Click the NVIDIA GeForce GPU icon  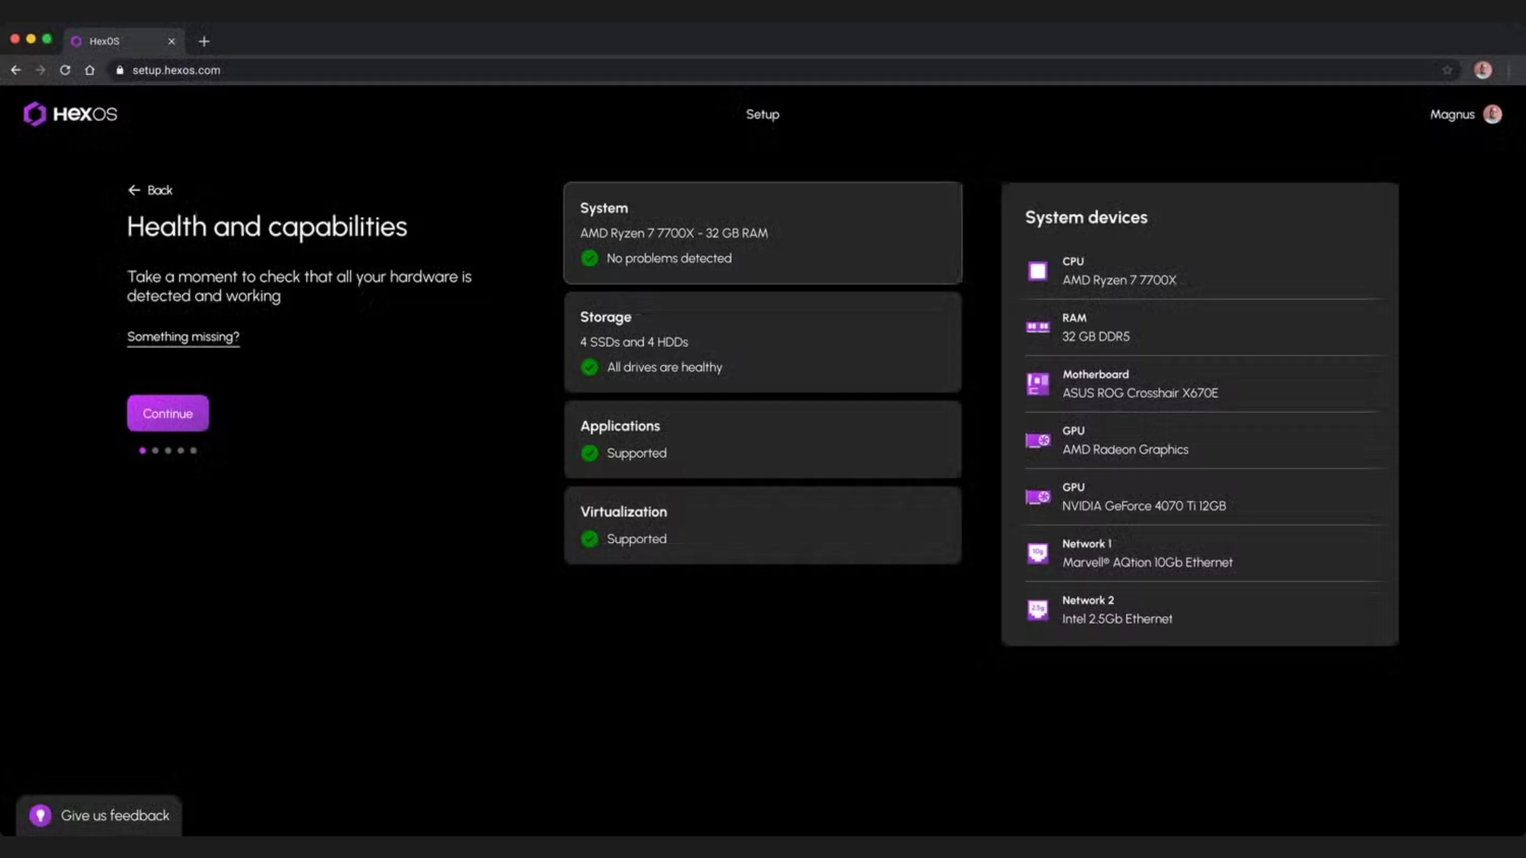tap(1037, 497)
